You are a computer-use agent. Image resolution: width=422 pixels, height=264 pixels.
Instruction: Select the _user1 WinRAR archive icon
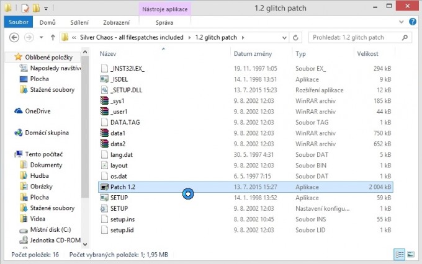click(x=104, y=112)
